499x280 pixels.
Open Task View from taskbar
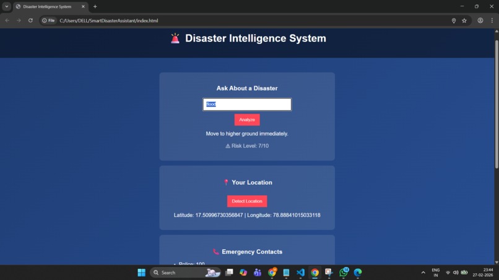pos(229,273)
